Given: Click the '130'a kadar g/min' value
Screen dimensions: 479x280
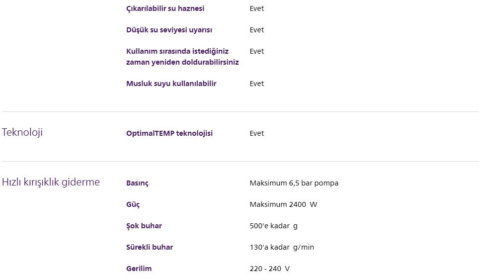Looking at the screenshot, I should click(x=282, y=247).
